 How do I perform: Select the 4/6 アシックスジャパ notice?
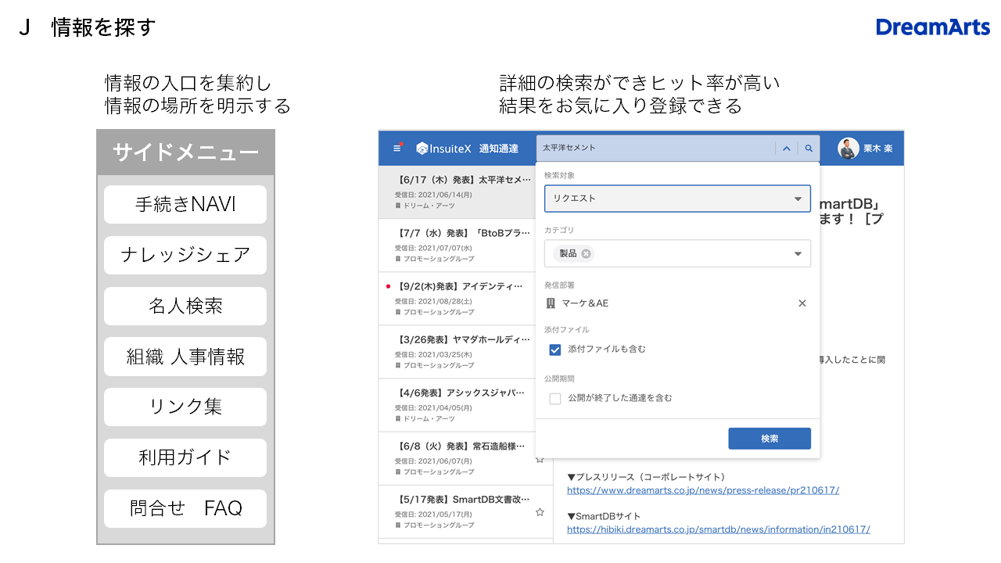pyautogui.click(x=457, y=405)
